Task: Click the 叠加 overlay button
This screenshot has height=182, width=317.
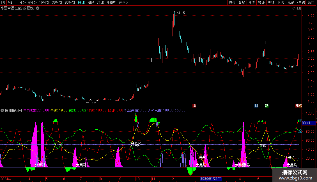Action: pyautogui.click(x=242, y=3)
